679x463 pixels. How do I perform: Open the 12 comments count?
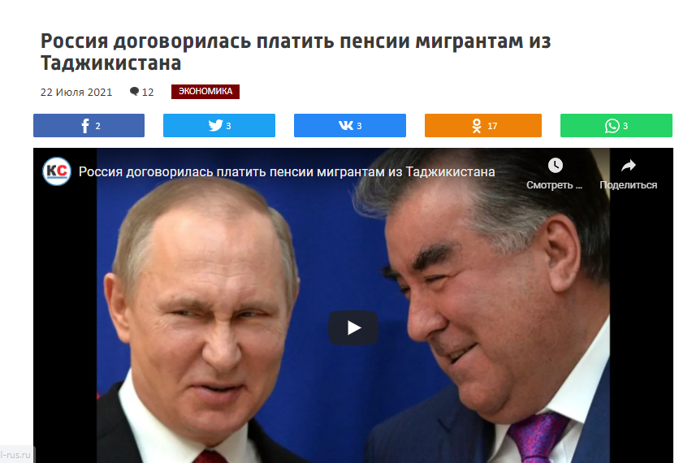coord(148,93)
